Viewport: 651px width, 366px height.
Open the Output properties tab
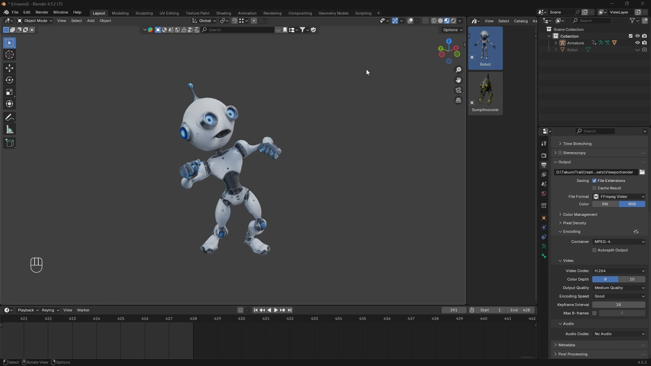pyautogui.click(x=544, y=165)
